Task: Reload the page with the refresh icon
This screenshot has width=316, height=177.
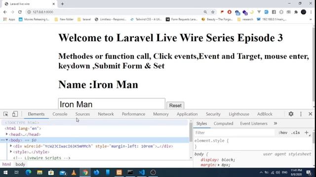Action: pyautogui.click(x=20, y=12)
